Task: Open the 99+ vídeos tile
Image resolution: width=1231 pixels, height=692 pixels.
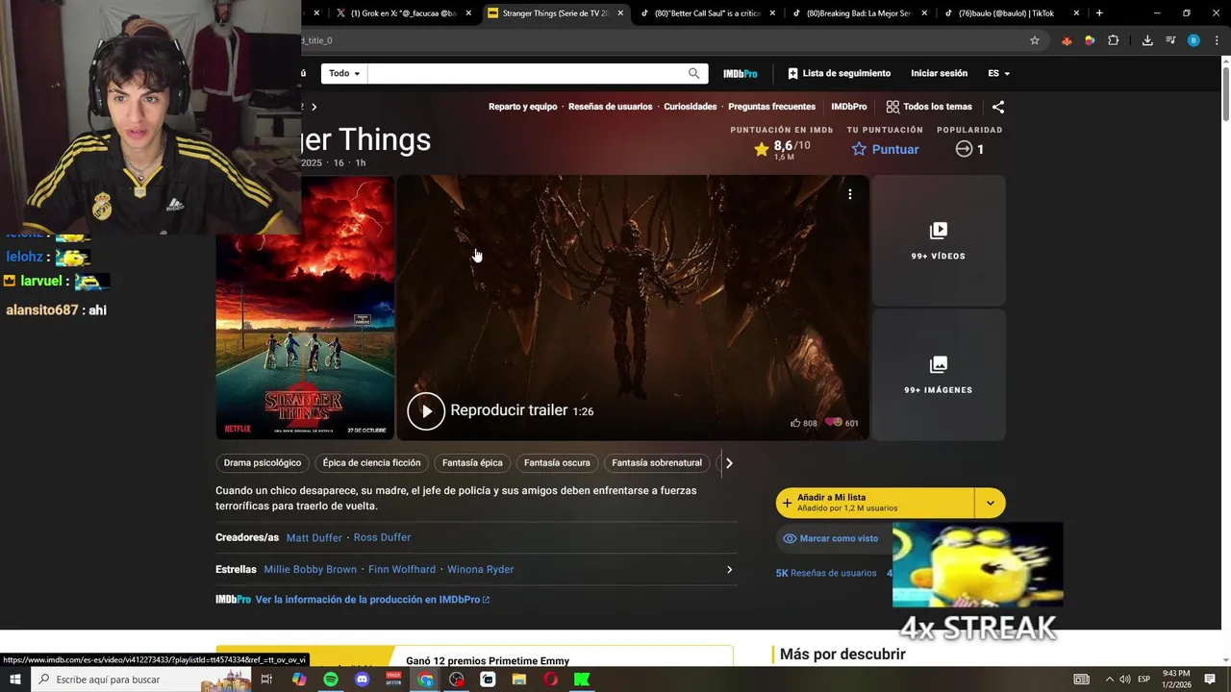Action: (938, 240)
